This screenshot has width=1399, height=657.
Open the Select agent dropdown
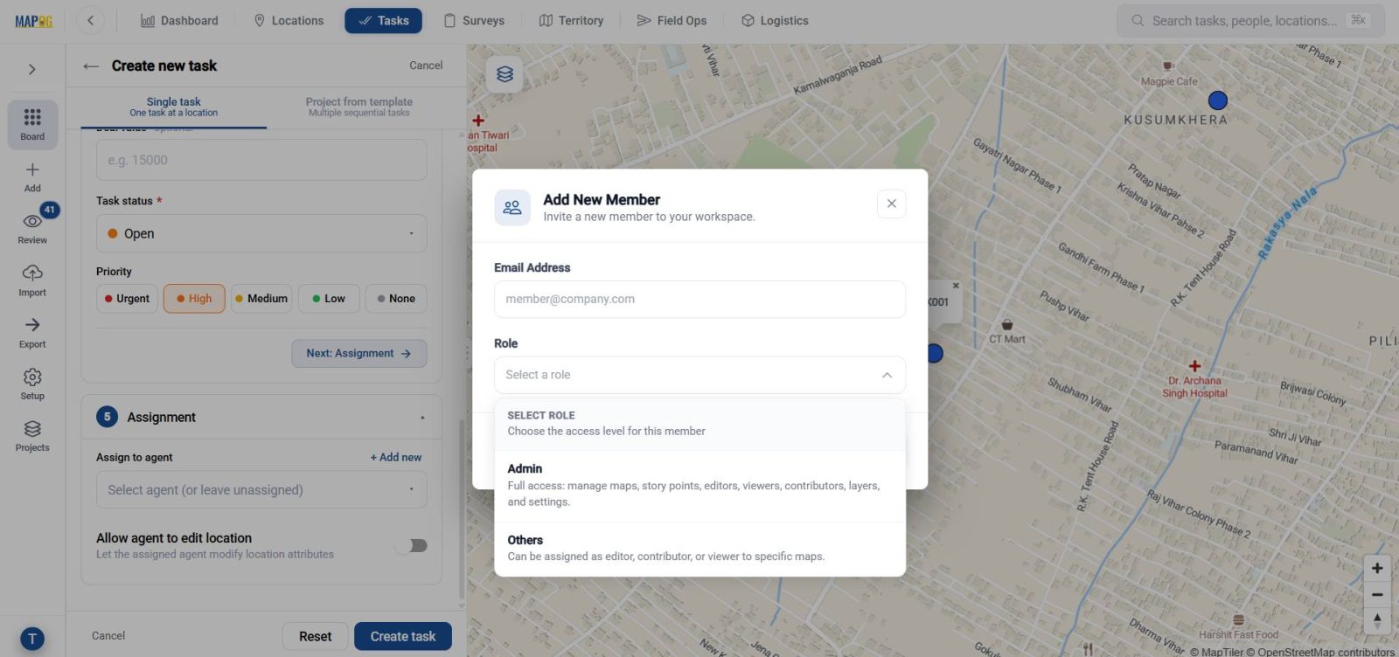pos(261,490)
